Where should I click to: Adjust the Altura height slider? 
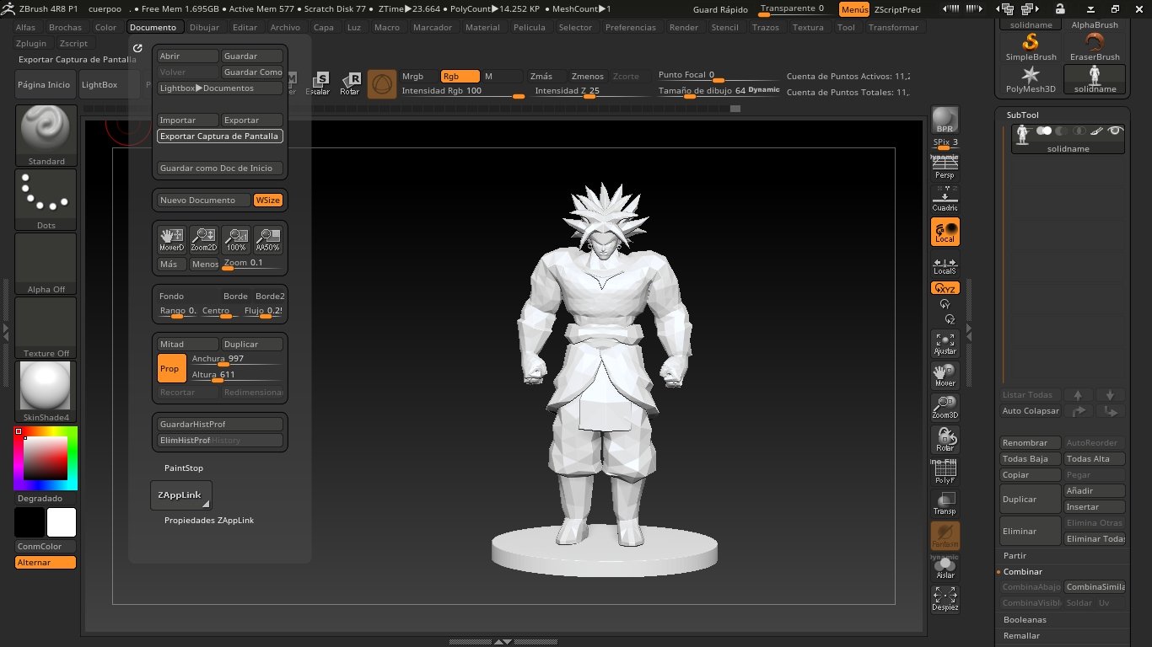[x=237, y=376]
